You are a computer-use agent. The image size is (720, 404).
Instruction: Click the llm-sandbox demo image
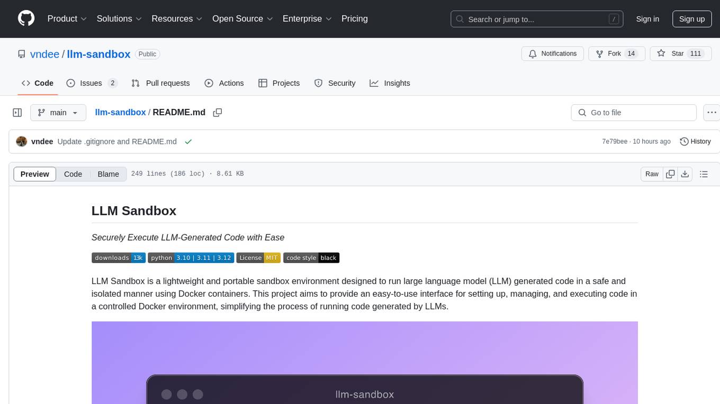point(365,363)
